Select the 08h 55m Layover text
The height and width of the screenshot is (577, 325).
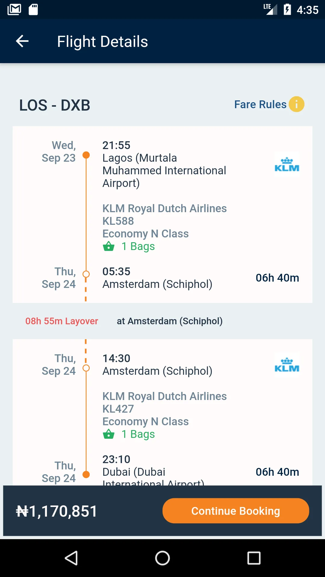coord(62,321)
